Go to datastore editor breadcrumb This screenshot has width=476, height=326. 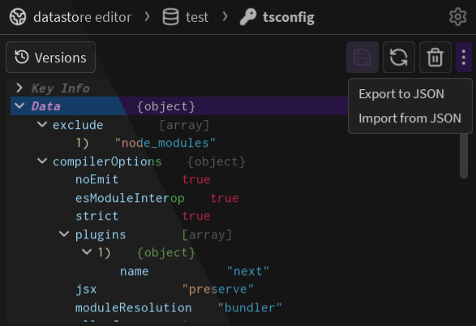click(82, 17)
